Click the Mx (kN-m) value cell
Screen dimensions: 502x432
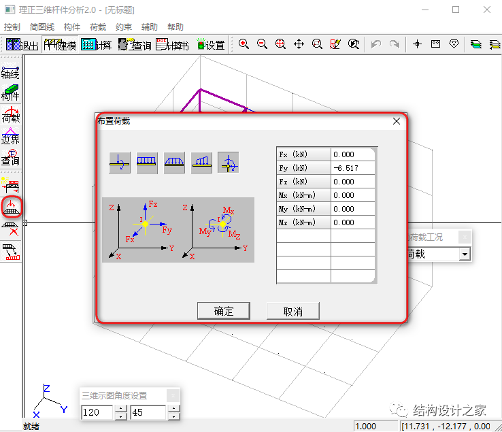pyautogui.click(x=353, y=195)
